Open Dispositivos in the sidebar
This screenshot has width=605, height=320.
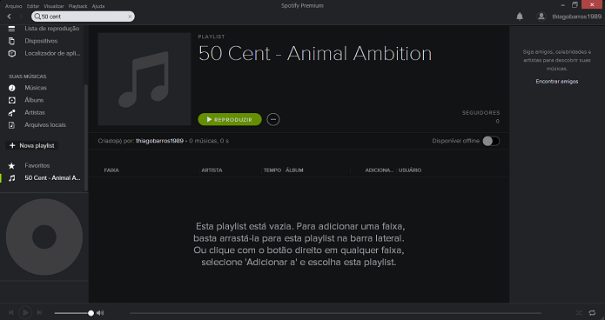point(41,41)
